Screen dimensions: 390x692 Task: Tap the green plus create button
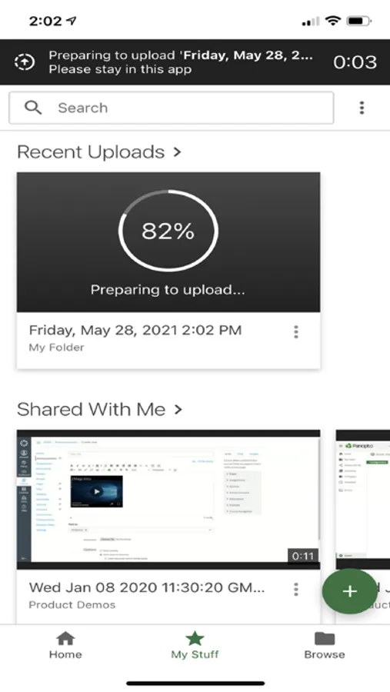pyautogui.click(x=349, y=591)
